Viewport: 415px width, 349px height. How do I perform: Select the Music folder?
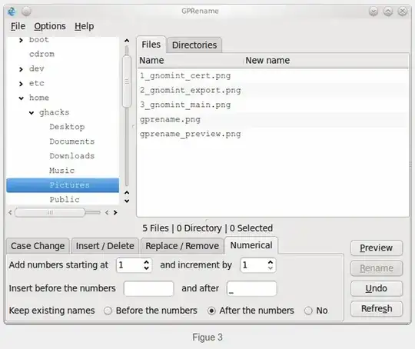(x=62, y=171)
